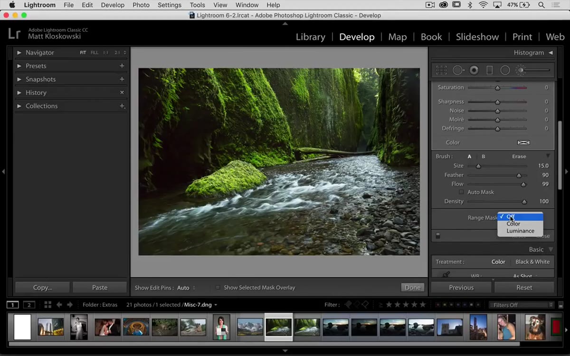Click the Copy... button

point(43,287)
